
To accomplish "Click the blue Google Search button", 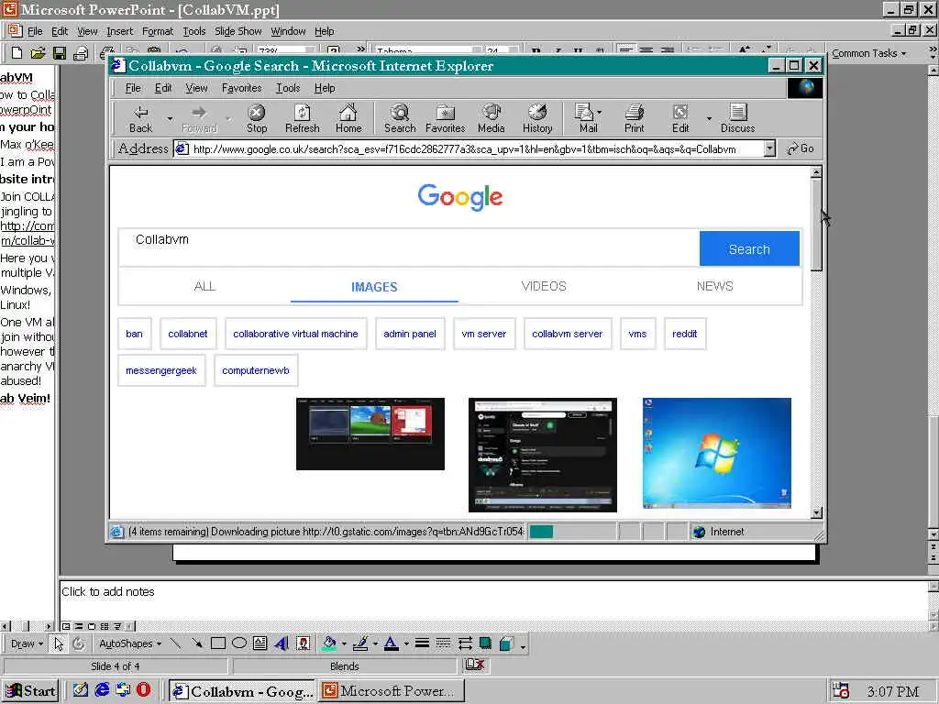I will pyautogui.click(x=749, y=248).
